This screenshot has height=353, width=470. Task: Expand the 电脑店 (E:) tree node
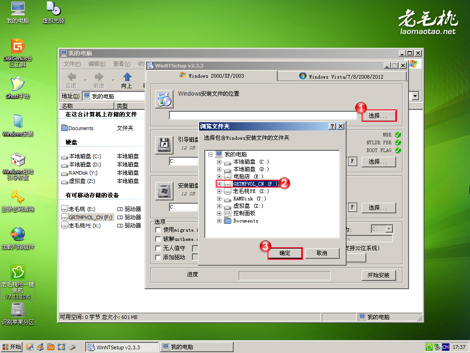click(219, 177)
